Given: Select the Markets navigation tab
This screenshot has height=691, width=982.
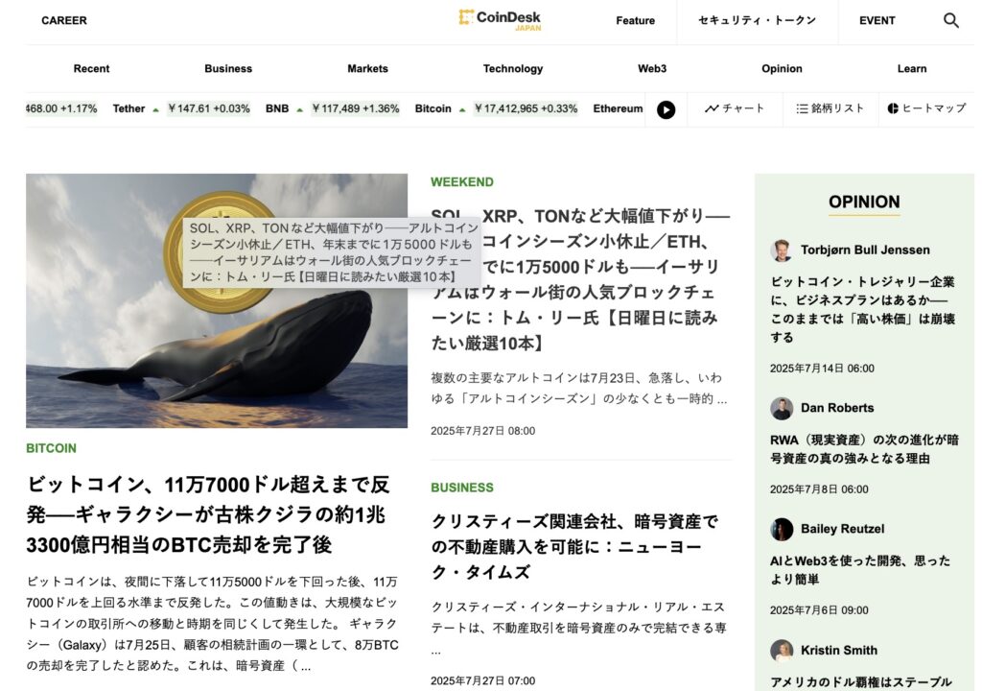Looking at the screenshot, I should (x=367, y=69).
